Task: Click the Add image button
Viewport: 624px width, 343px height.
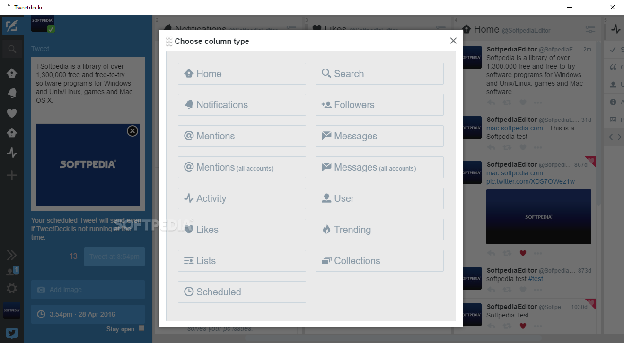Action: click(x=88, y=290)
